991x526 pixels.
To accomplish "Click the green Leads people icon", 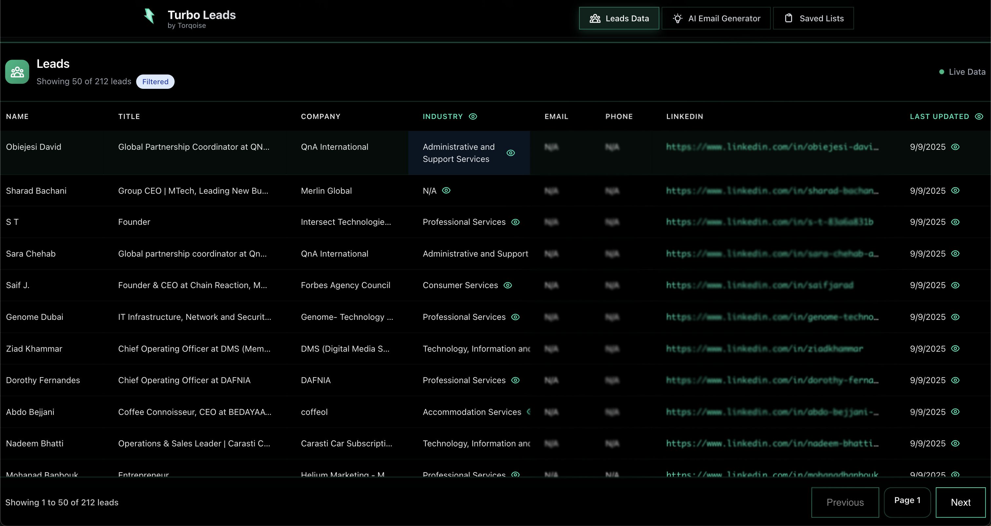I will click(17, 71).
